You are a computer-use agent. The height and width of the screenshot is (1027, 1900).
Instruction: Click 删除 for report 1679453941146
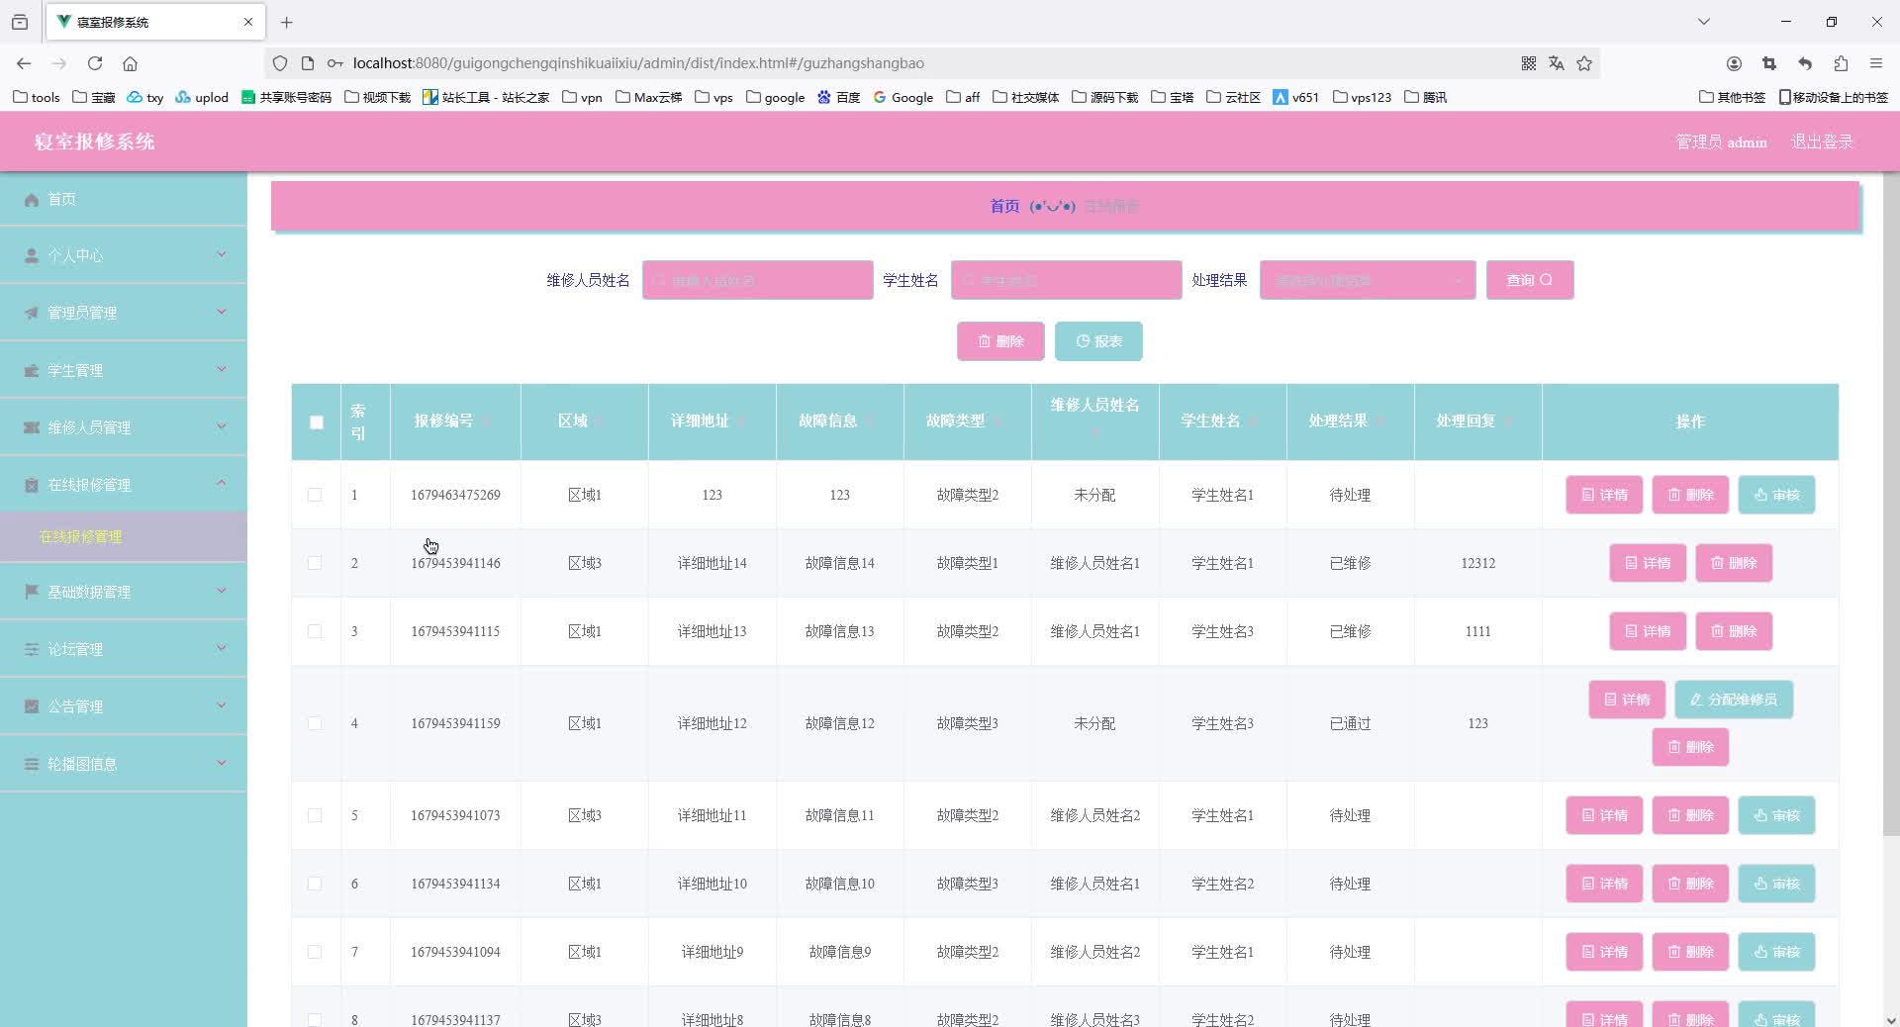(x=1734, y=563)
